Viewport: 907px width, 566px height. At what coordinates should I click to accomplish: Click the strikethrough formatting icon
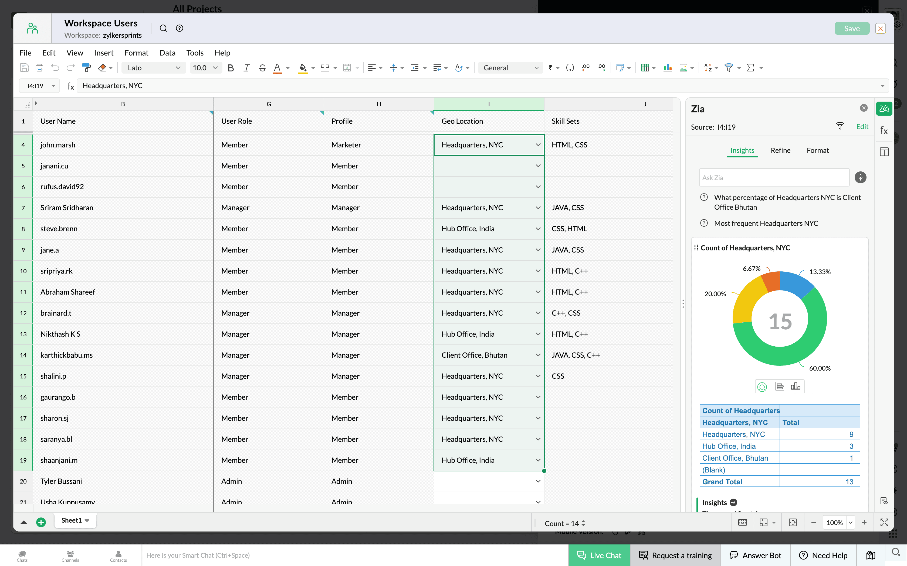point(262,68)
